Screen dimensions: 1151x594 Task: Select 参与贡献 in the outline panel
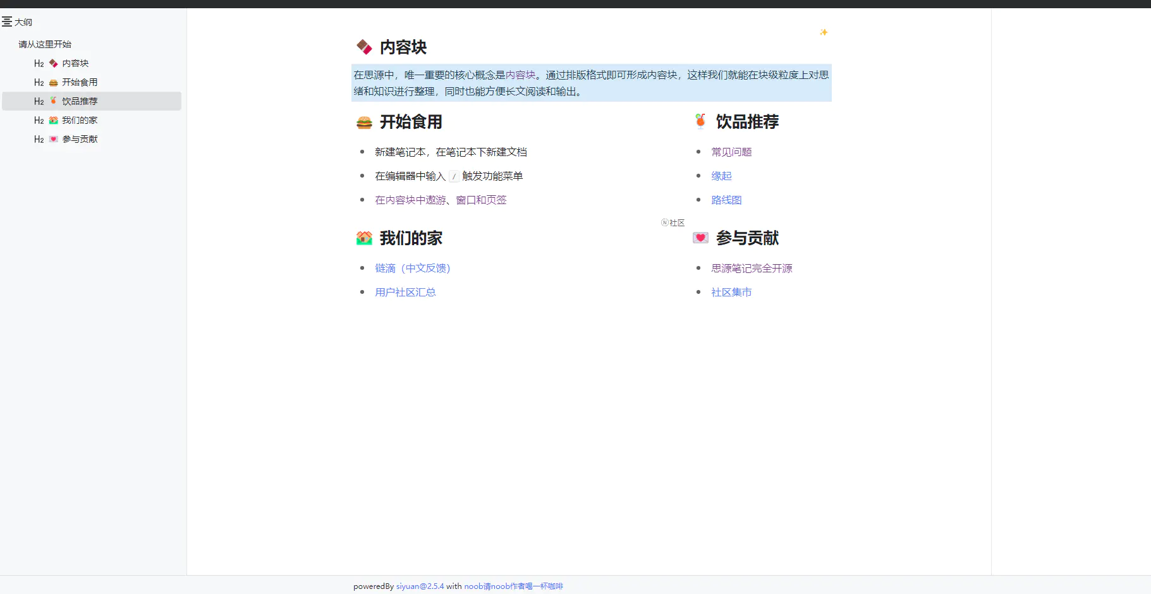tap(80, 139)
